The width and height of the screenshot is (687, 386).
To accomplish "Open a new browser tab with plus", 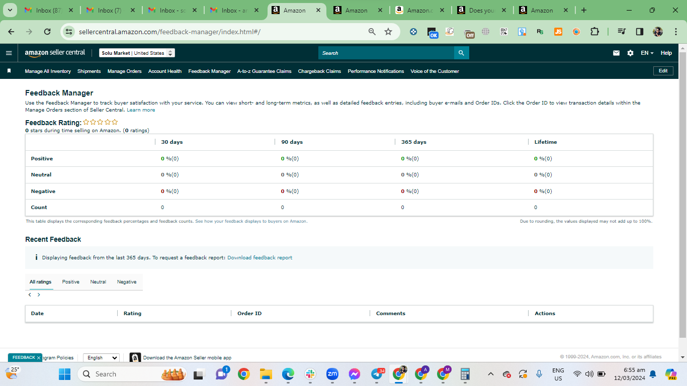I will tap(583, 10).
